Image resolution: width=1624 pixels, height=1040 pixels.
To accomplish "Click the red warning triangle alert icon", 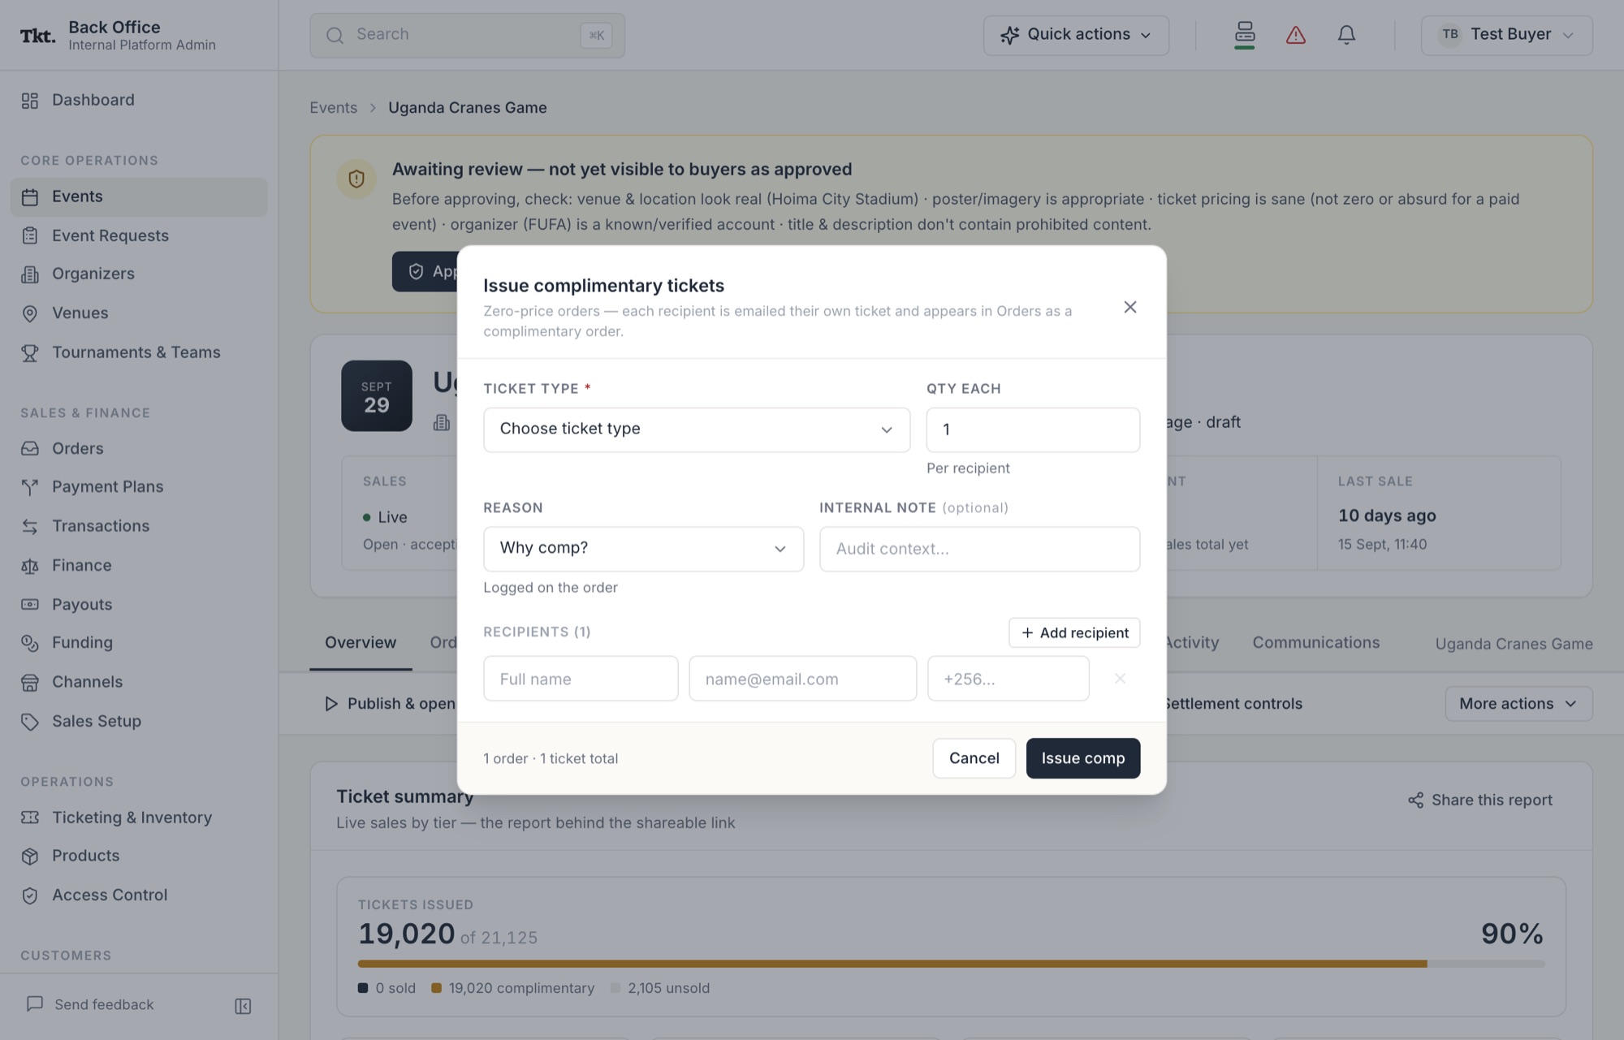I will (1295, 35).
